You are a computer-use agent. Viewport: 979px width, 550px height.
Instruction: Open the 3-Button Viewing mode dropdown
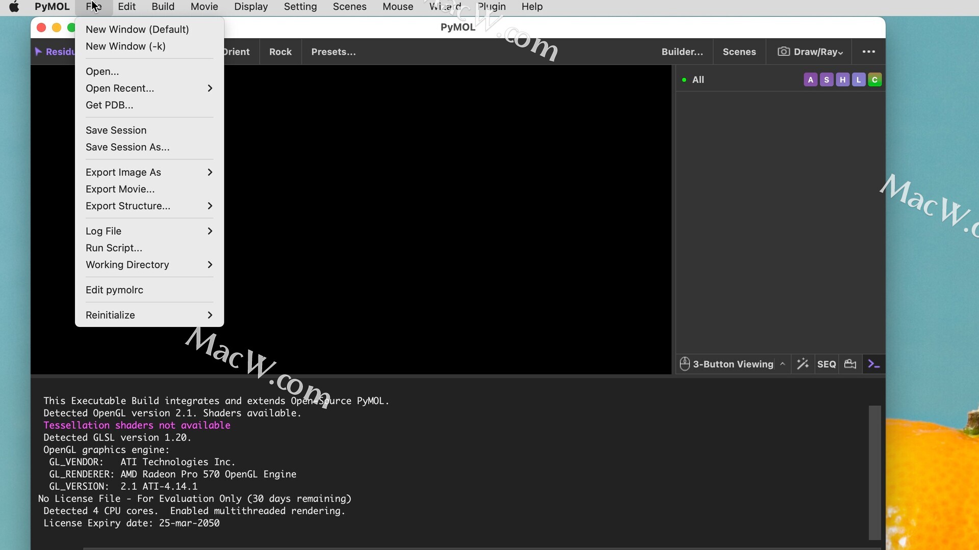(x=783, y=364)
